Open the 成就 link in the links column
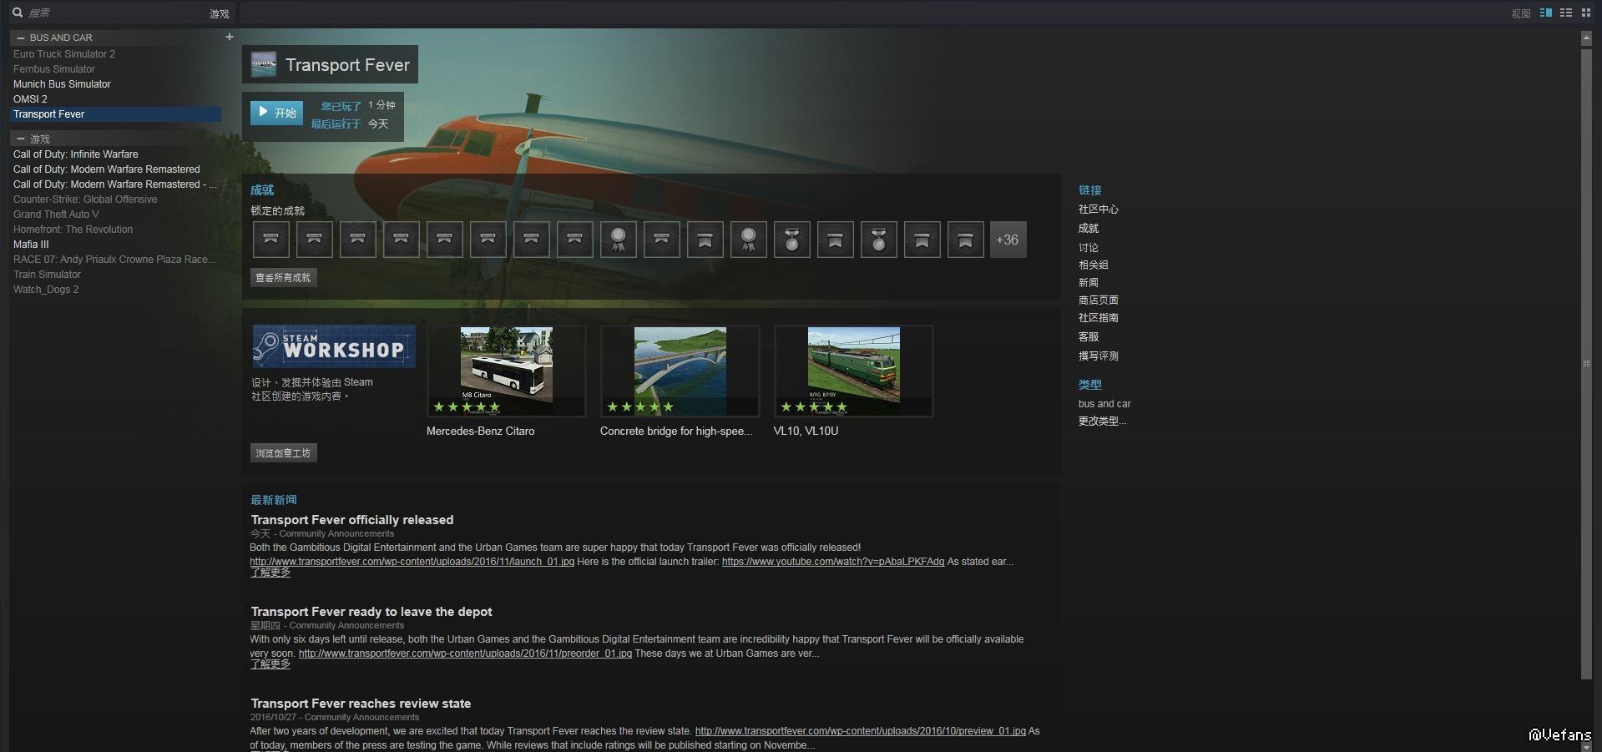 click(x=1088, y=228)
